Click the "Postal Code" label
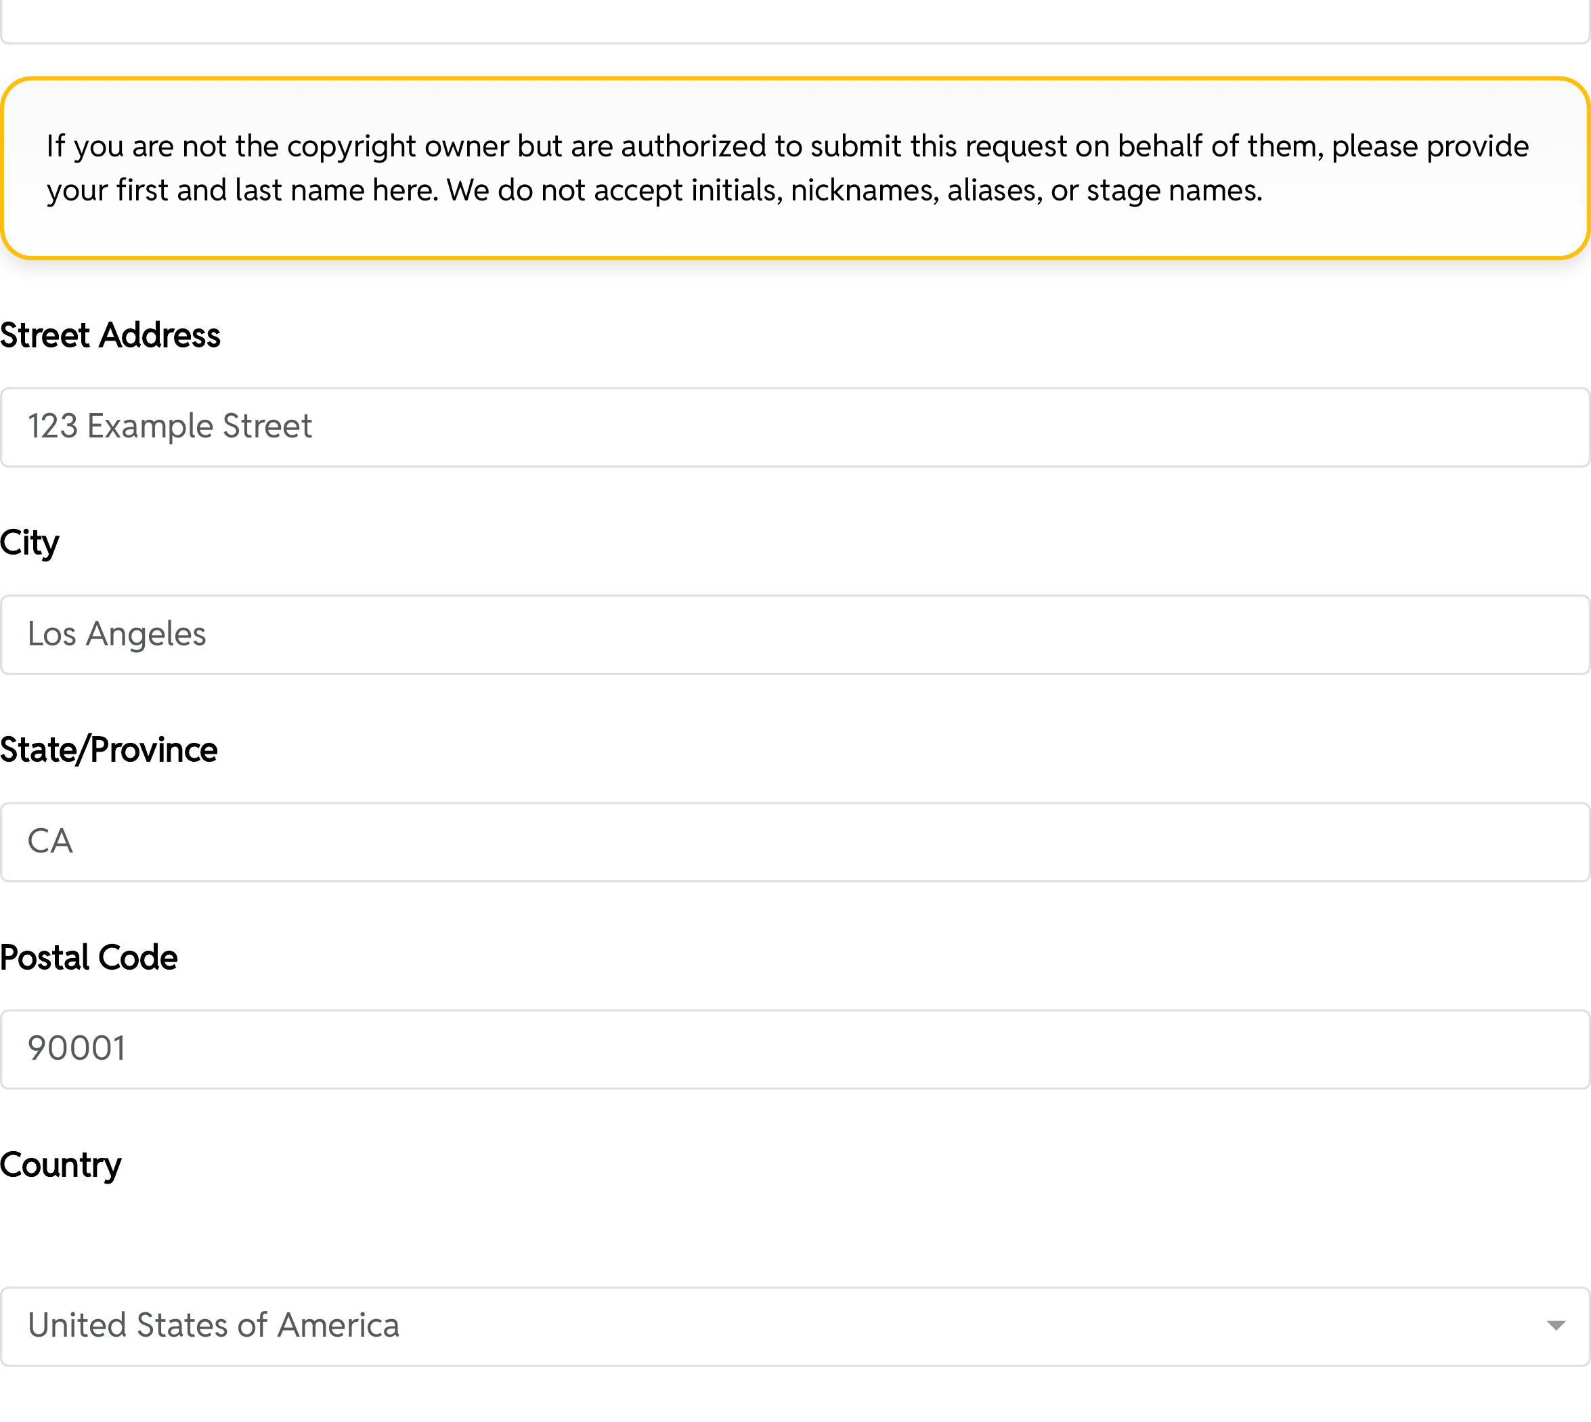The image size is (1591, 1422). [89, 957]
